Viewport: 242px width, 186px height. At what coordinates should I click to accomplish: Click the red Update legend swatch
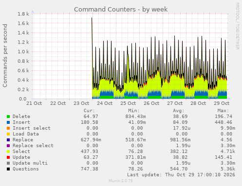click(x=8, y=157)
